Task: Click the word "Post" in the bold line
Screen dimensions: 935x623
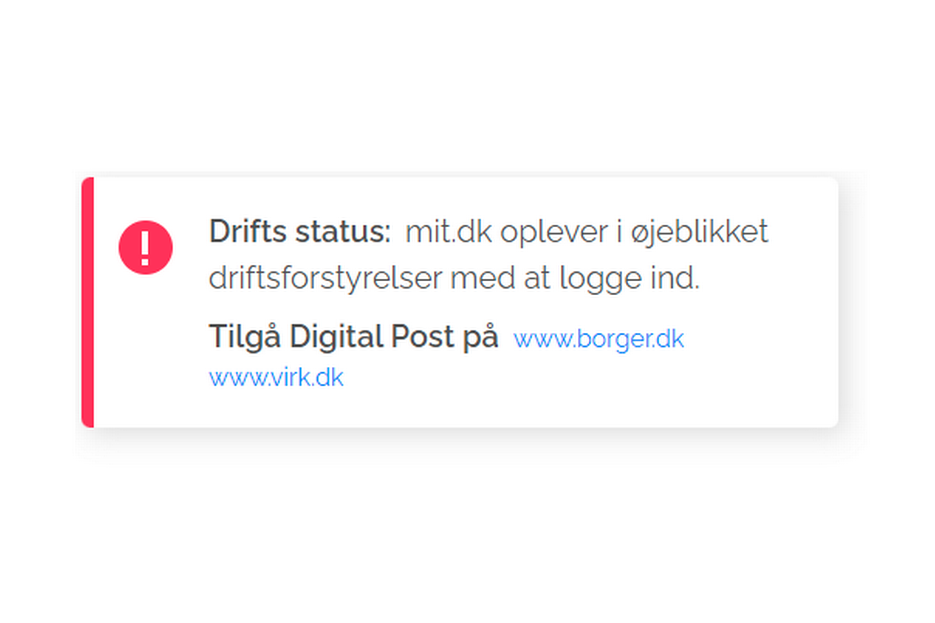Action: 422,337
